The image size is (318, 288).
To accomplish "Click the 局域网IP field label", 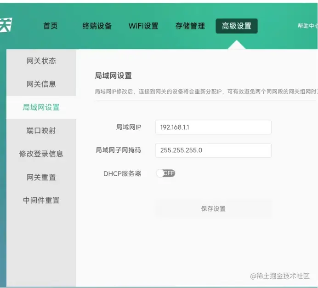I will point(129,127).
